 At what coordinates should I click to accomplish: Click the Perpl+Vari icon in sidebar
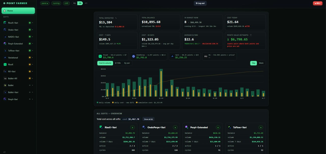point(5,99)
